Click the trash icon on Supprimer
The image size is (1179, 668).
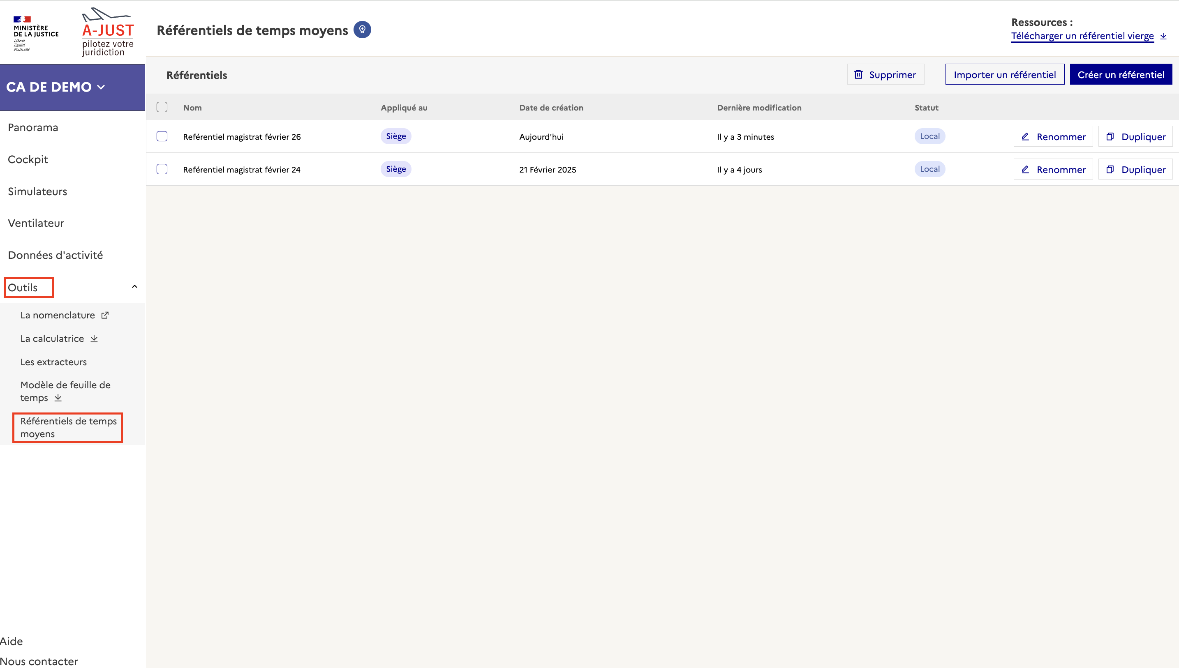(x=858, y=74)
